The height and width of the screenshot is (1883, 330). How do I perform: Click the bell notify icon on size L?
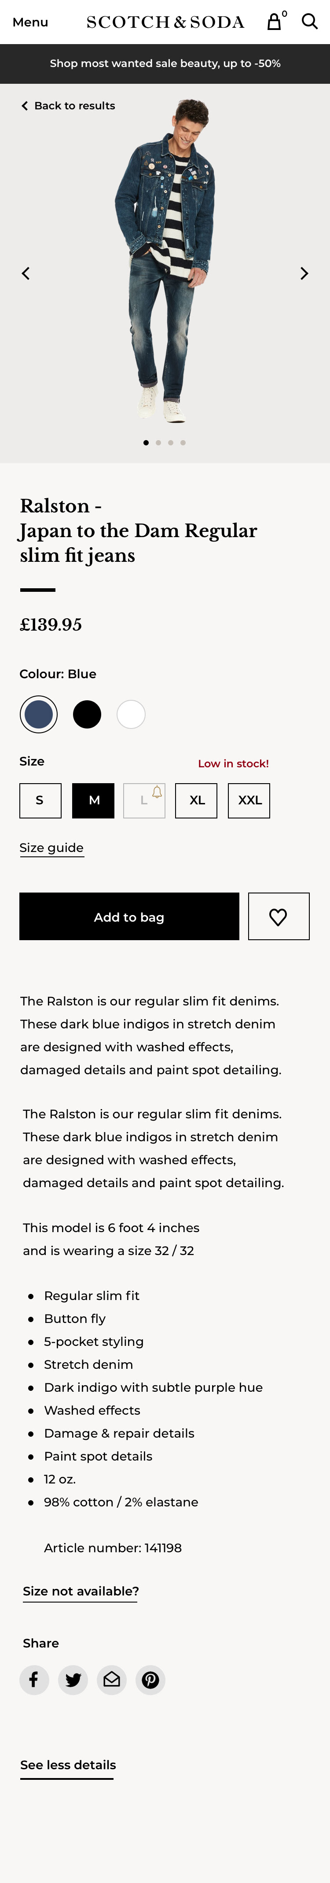[157, 792]
